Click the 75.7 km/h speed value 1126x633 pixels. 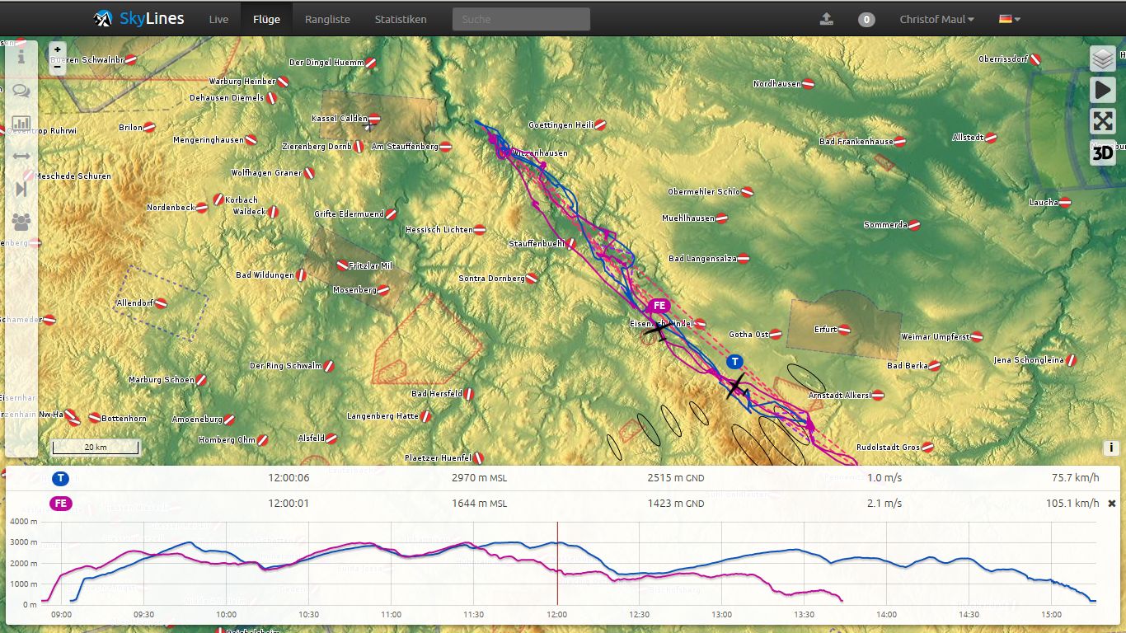coord(1075,478)
